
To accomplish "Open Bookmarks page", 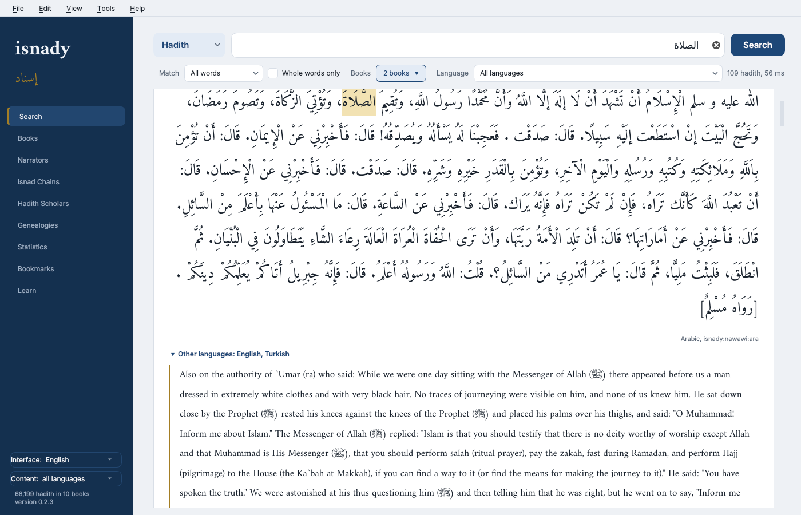I will tap(66, 269).
